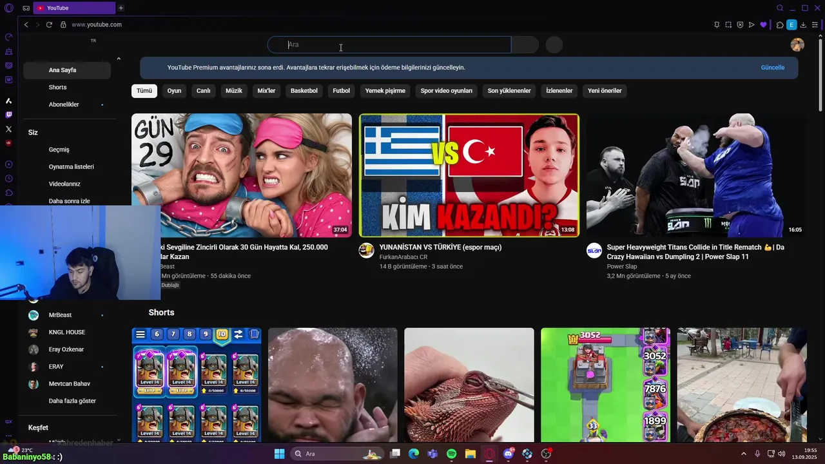Click the pinboard pin icon in address bar
825x464 pixels.
tap(717, 24)
